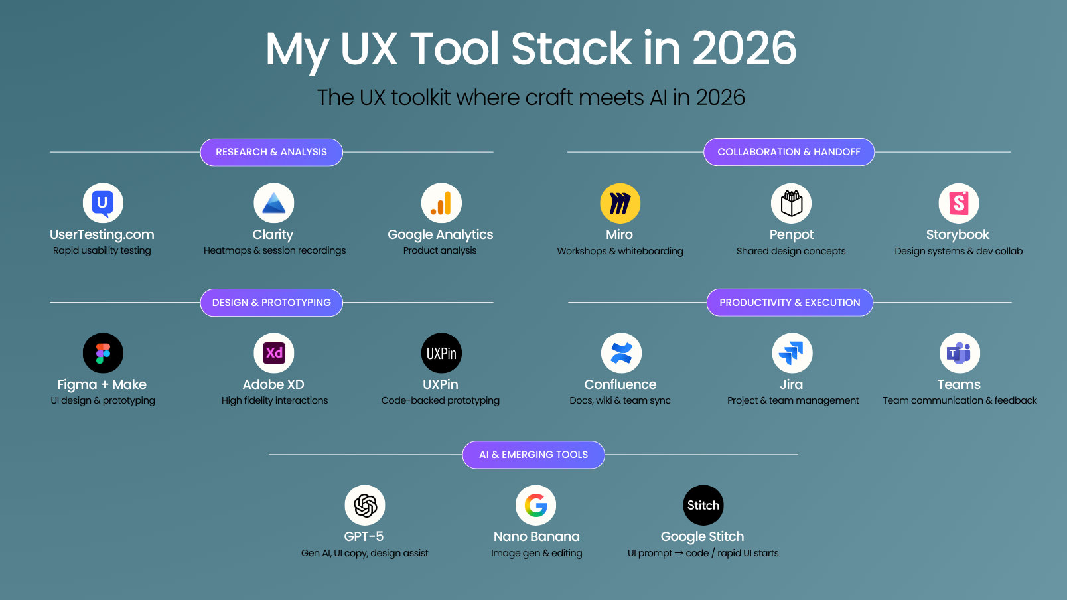
Task: Click the Adobe XD icon
Action: 273,353
